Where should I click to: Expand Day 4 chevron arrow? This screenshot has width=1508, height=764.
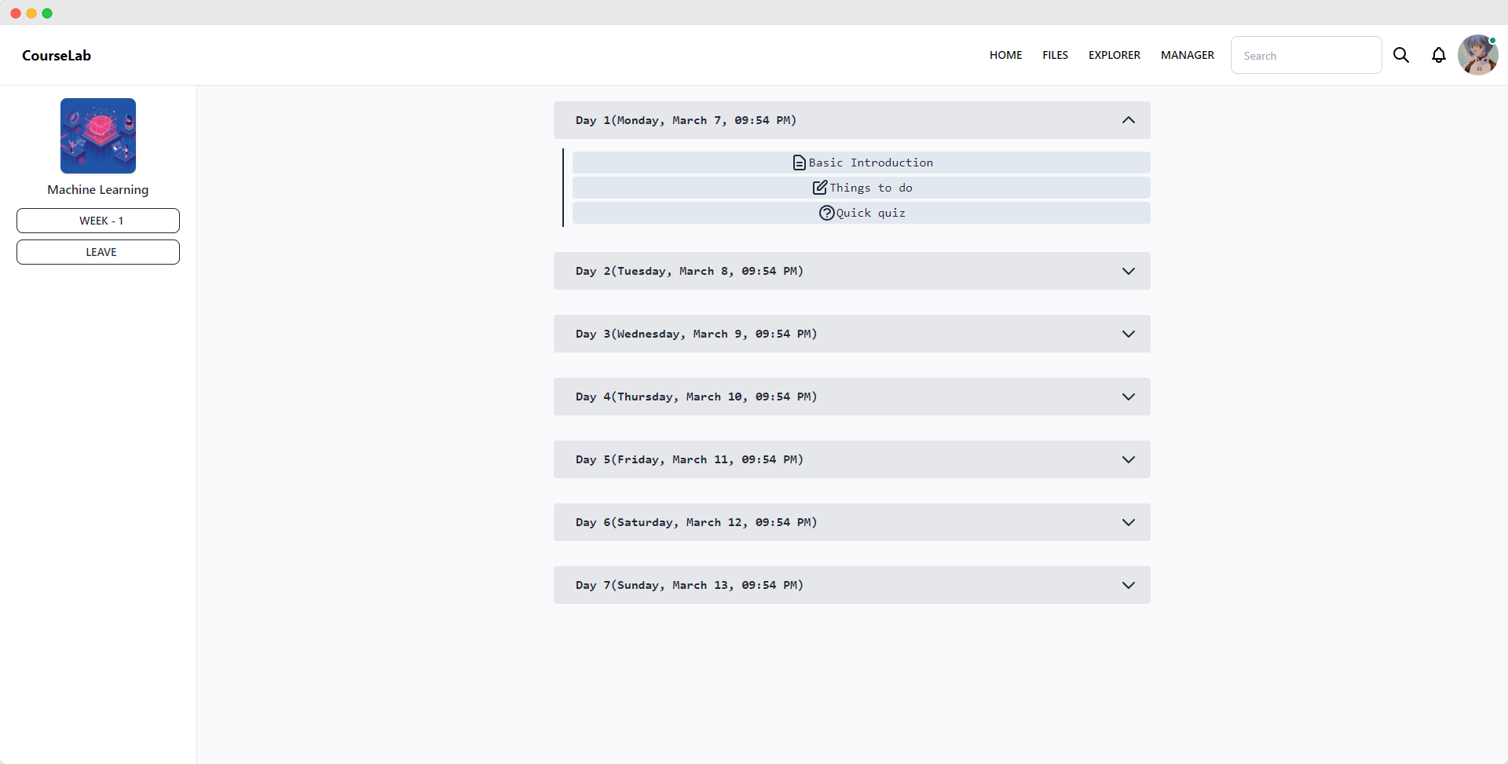point(1128,397)
